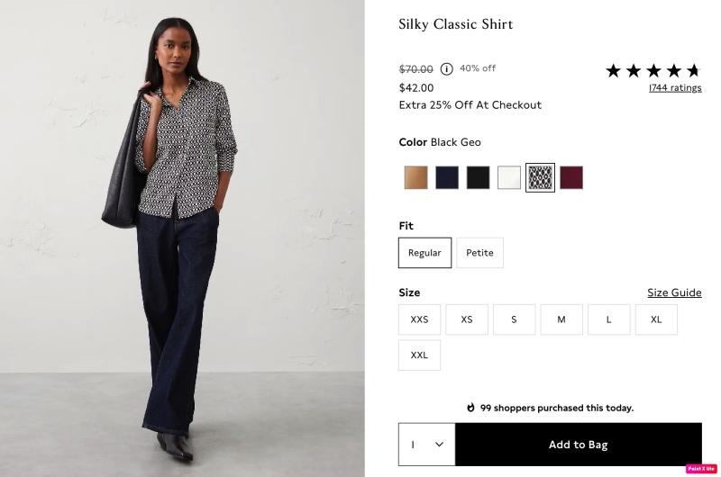Click the star rating icons
721x477 pixels.
pyautogui.click(x=653, y=70)
